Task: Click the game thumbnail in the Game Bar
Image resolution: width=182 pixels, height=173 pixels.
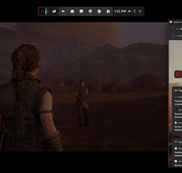Action: (x=43, y=11)
